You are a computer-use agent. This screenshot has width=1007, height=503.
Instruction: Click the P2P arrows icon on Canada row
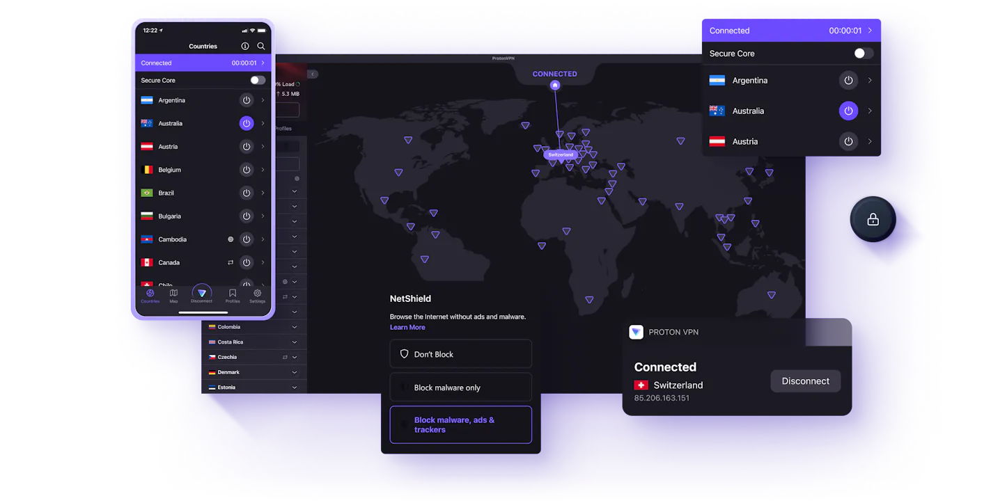click(231, 262)
